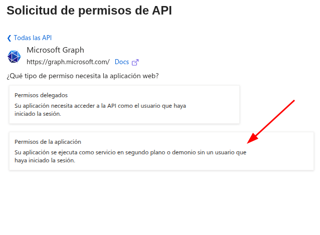Click the back chevron beside Todas las API
Viewport: 320px width, 235px height.
(x=9, y=38)
